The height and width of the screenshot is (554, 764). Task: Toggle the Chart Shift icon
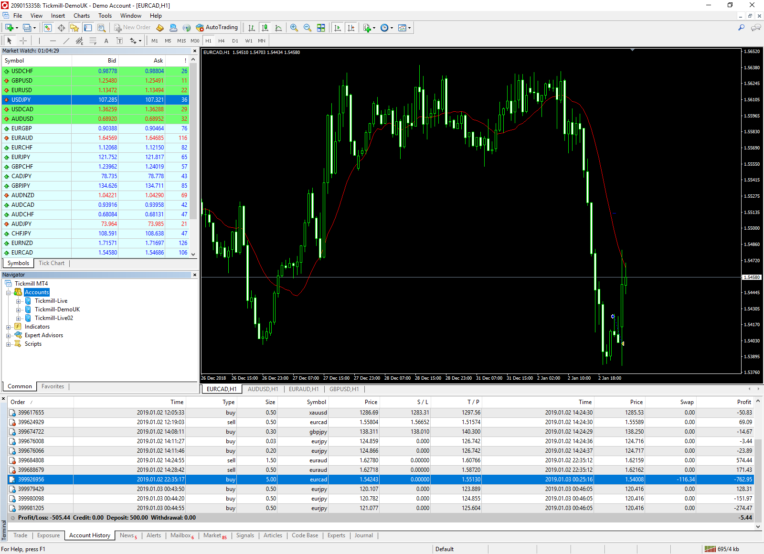[351, 28]
